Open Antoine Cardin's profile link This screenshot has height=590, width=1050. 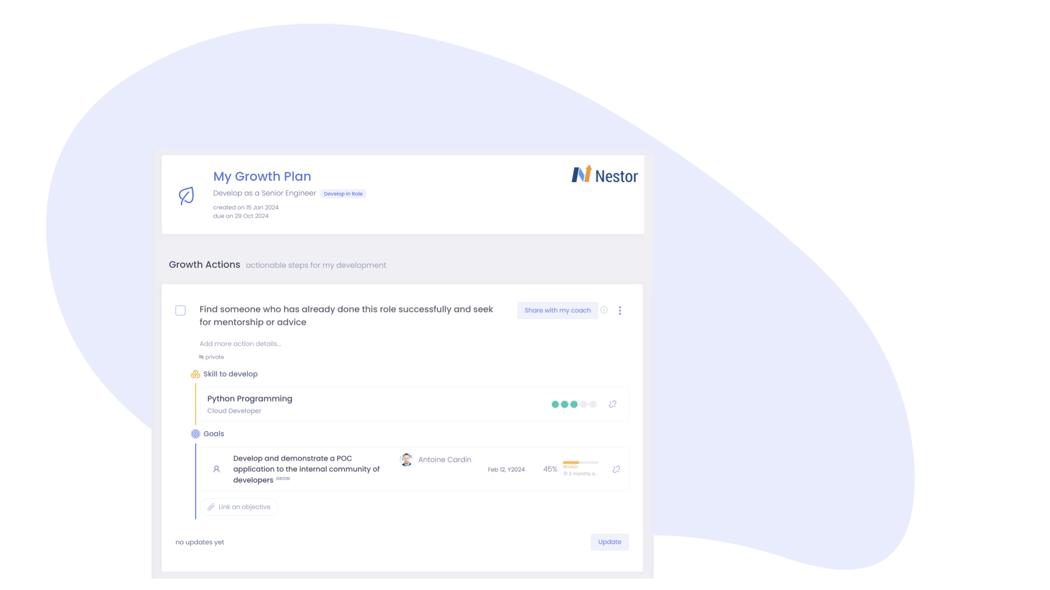pyautogui.click(x=445, y=459)
